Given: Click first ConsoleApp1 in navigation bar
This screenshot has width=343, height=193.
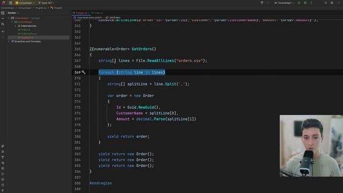Looking at the screenshot, I should coord(8,8).
